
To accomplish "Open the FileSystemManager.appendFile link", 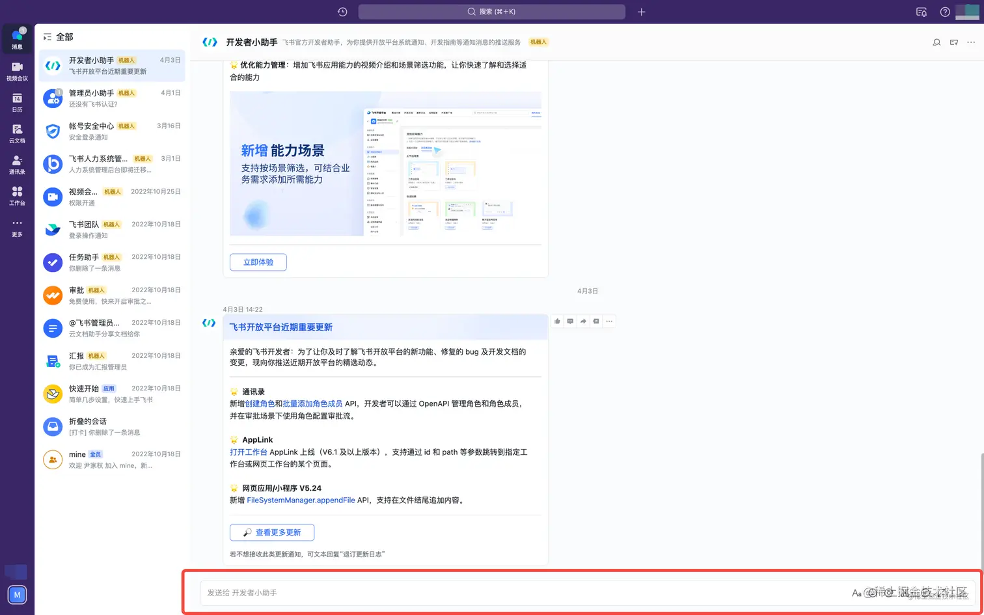I will [301, 500].
